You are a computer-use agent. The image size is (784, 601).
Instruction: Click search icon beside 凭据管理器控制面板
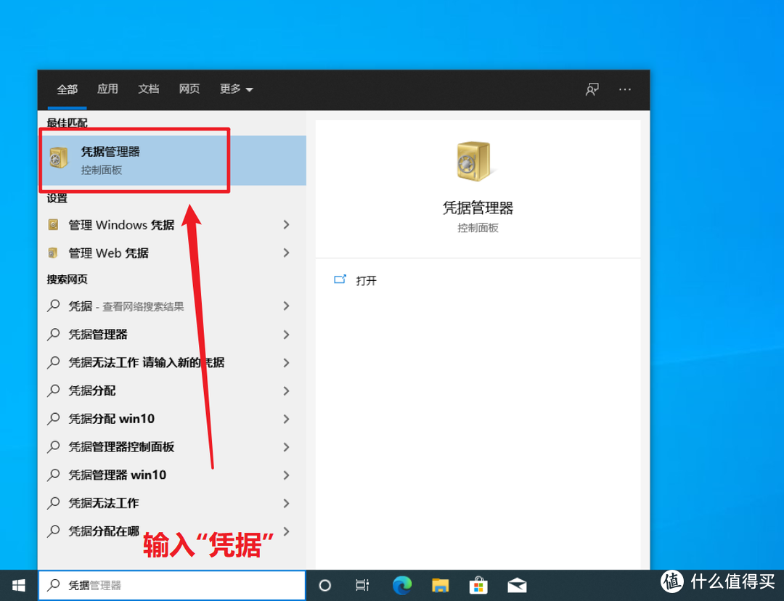(54, 446)
